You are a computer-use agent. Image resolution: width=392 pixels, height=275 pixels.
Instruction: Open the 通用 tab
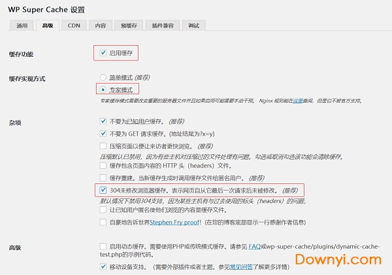pos(22,26)
